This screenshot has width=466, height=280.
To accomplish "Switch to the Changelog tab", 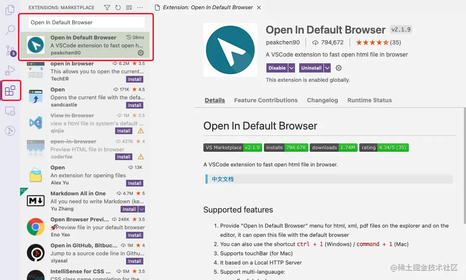I will (x=322, y=100).
